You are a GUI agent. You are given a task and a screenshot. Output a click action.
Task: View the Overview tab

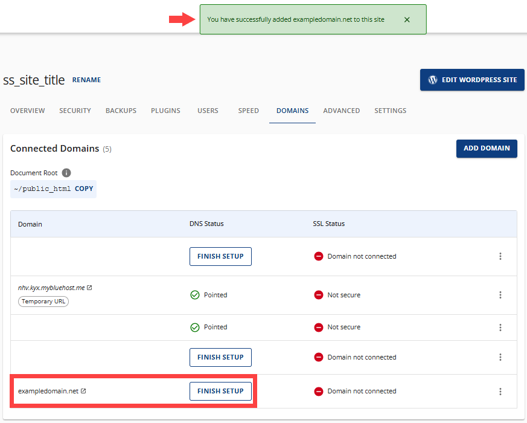[27, 111]
